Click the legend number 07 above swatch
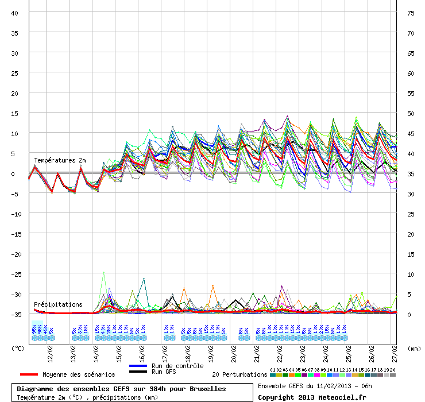Screen dimensions: 425x402 [x=311, y=370]
